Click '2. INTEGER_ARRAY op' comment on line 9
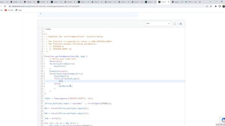Viewport: 225px width, 126px height. [60, 49]
